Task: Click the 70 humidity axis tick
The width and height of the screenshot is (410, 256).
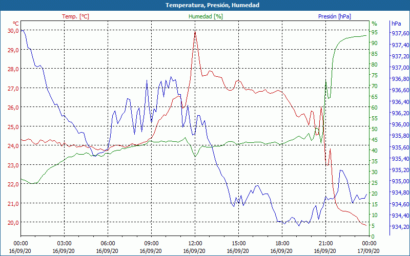Action: tap(375, 86)
